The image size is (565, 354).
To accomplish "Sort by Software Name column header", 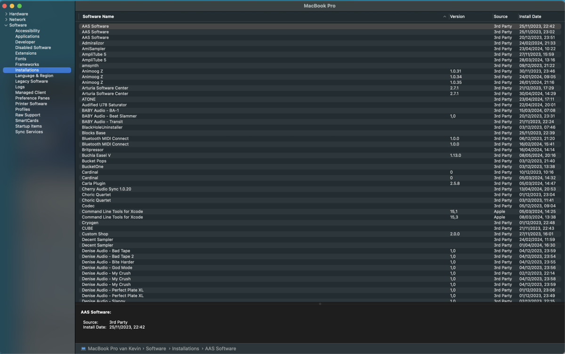I will pos(98,16).
